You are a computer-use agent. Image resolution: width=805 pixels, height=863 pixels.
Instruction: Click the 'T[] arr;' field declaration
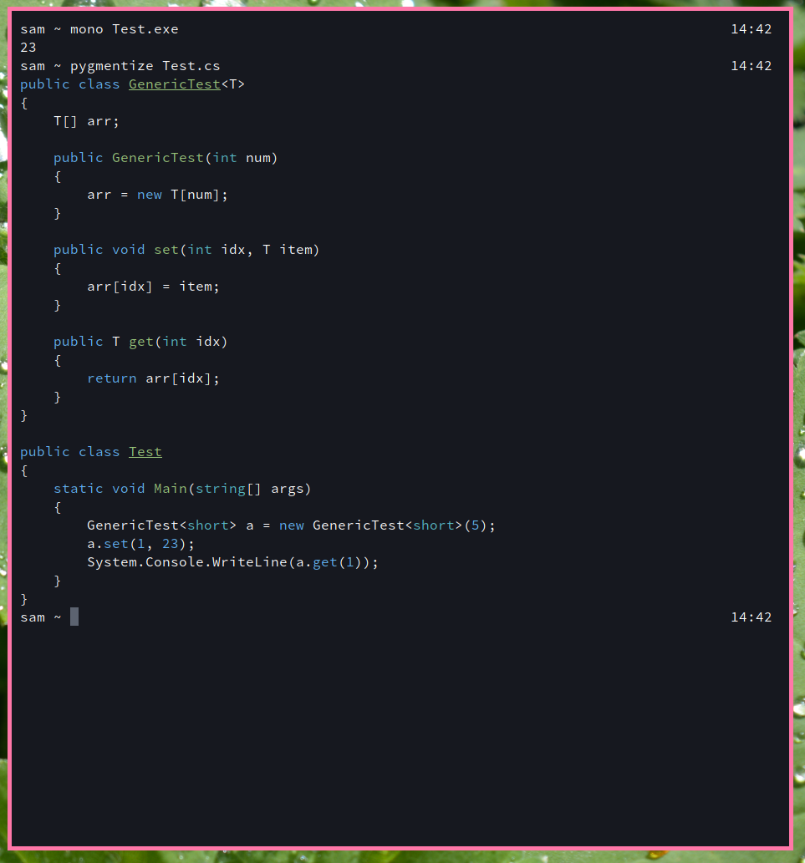coord(86,121)
